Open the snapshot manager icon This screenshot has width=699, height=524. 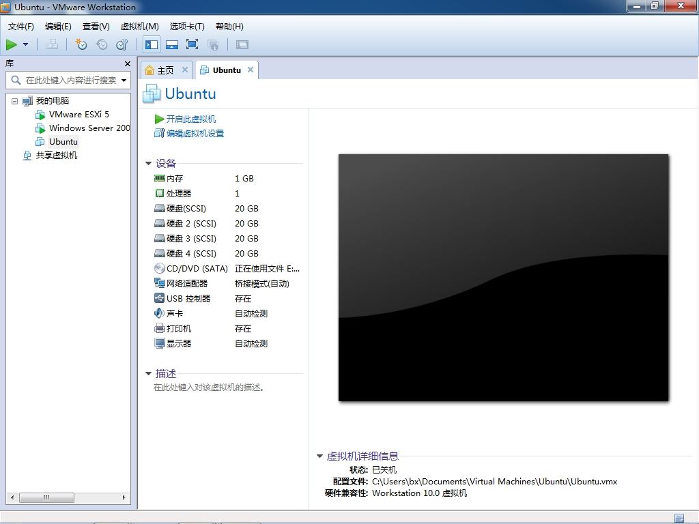122,44
